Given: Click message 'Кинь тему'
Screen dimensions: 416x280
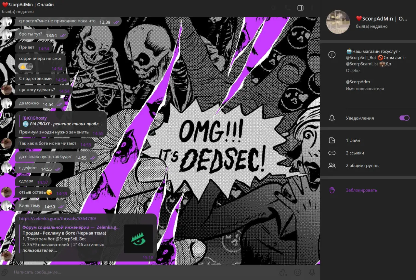Looking at the screenshot, I should pyautogui.click(x=41, y=206).
